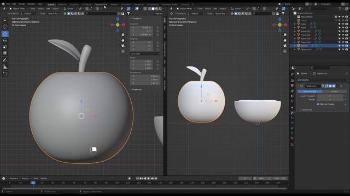
Task: Hide Plane.002 in viewport via eye icon
Action: click(x=343, y=35)
